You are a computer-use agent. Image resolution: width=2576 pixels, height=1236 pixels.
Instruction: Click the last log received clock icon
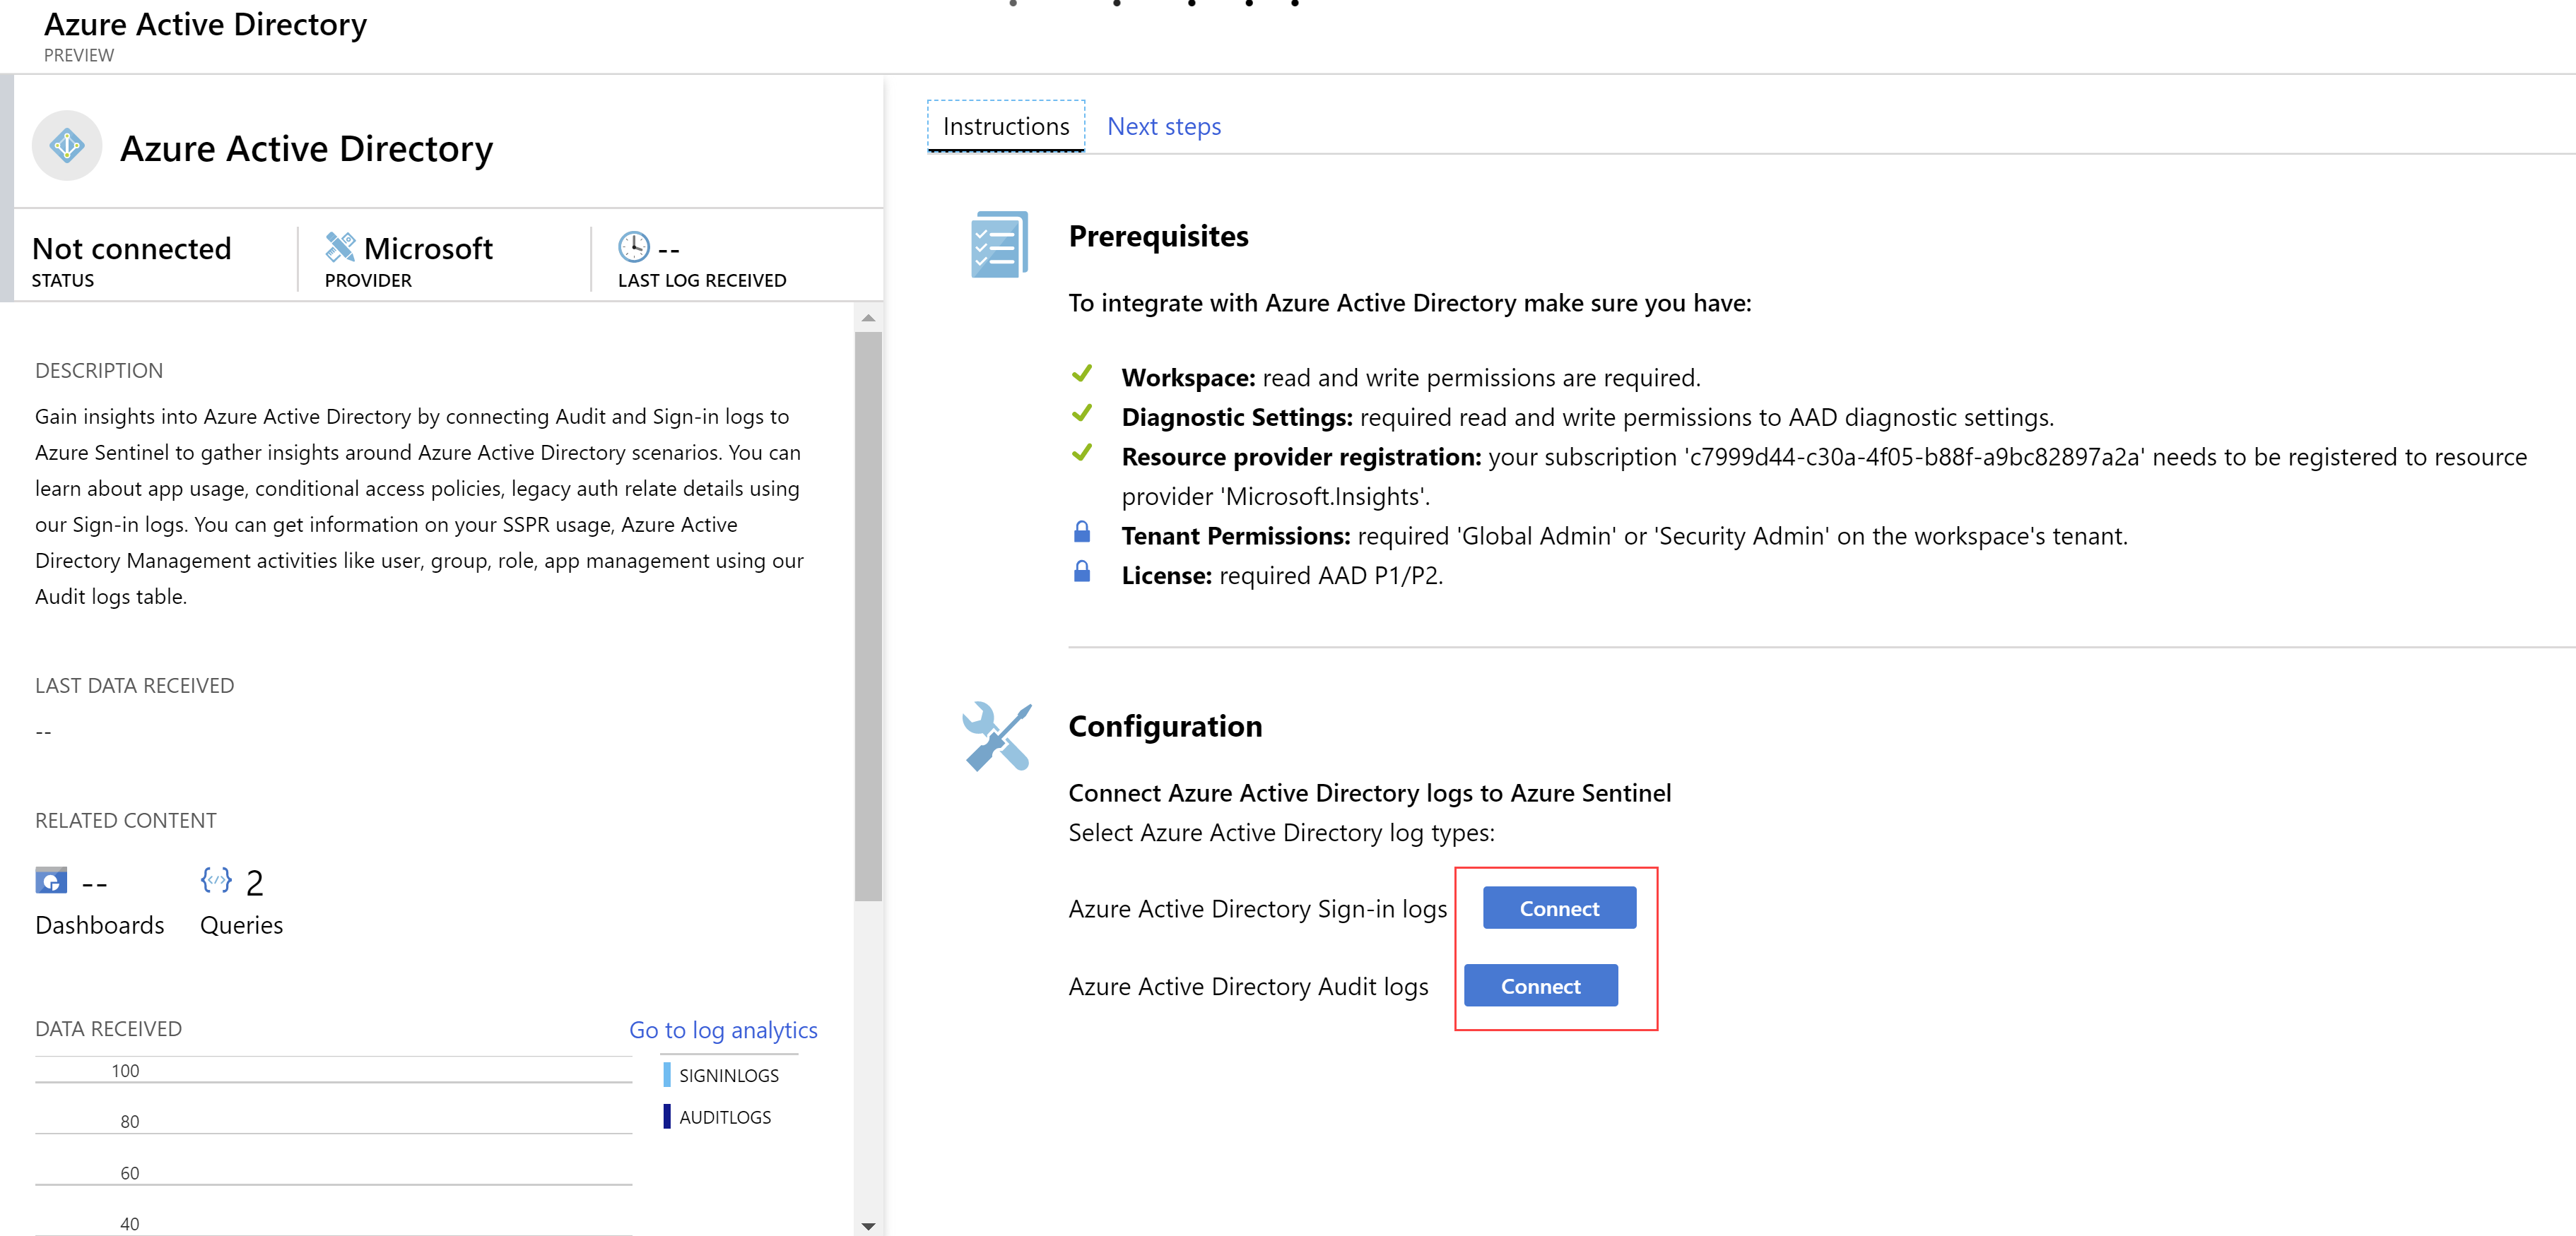point(634,246)
